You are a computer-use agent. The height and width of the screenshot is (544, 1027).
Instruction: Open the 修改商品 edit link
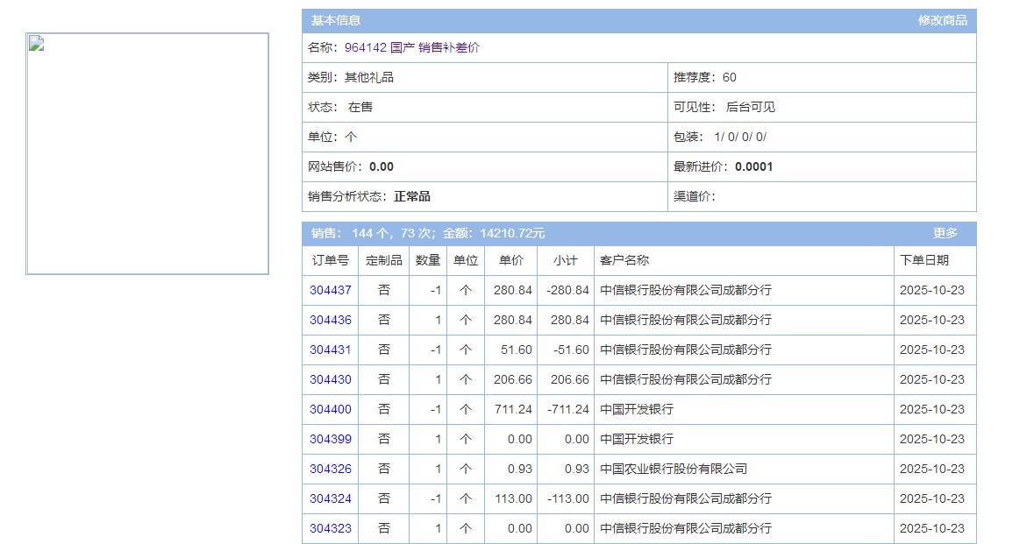tap(942, 20)
